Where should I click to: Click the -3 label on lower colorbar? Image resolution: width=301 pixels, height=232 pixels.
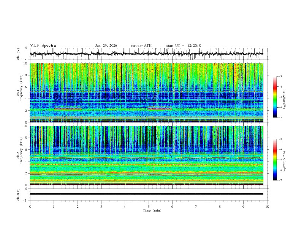[x=280, y=139]
